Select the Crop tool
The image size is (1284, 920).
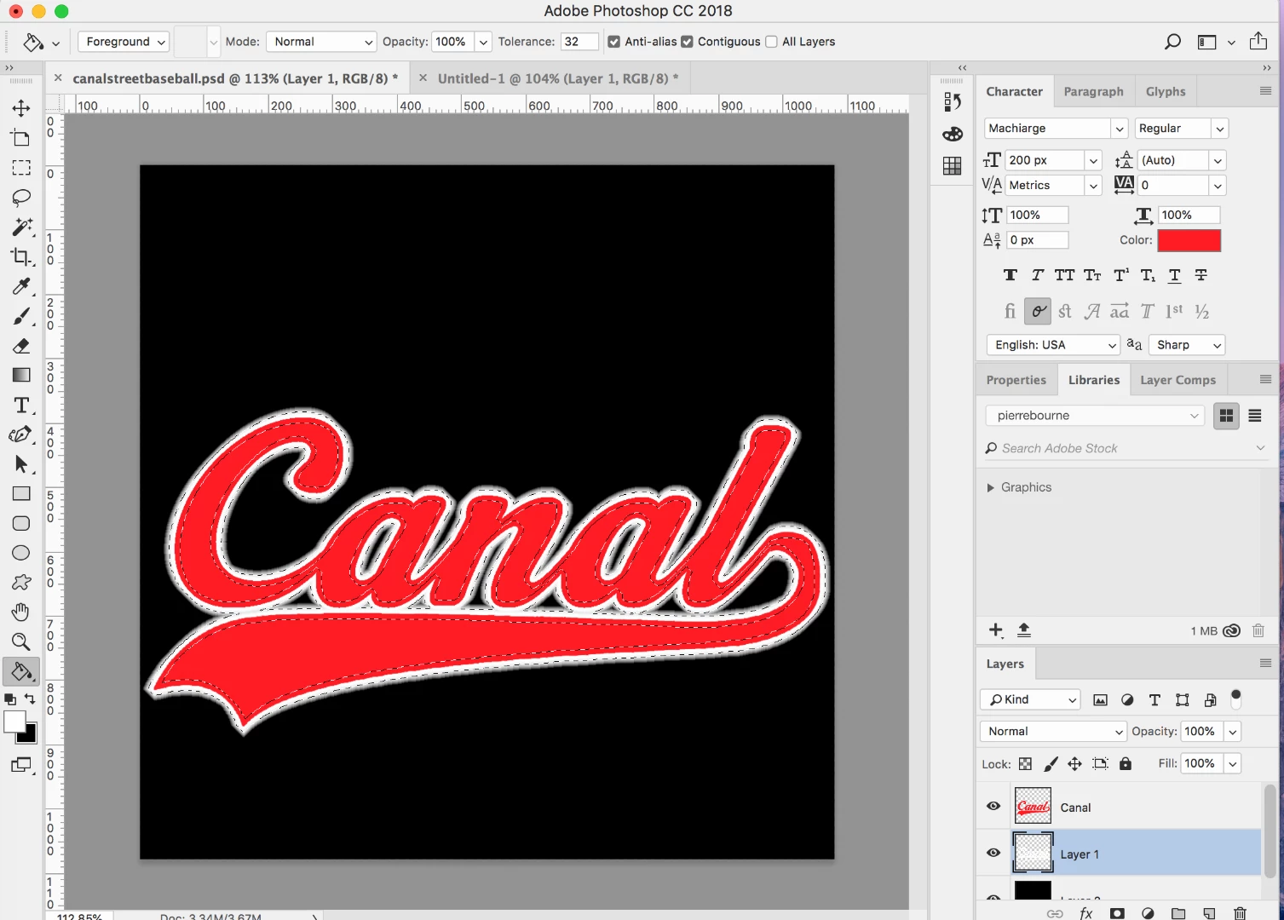[x=21, y=256]
